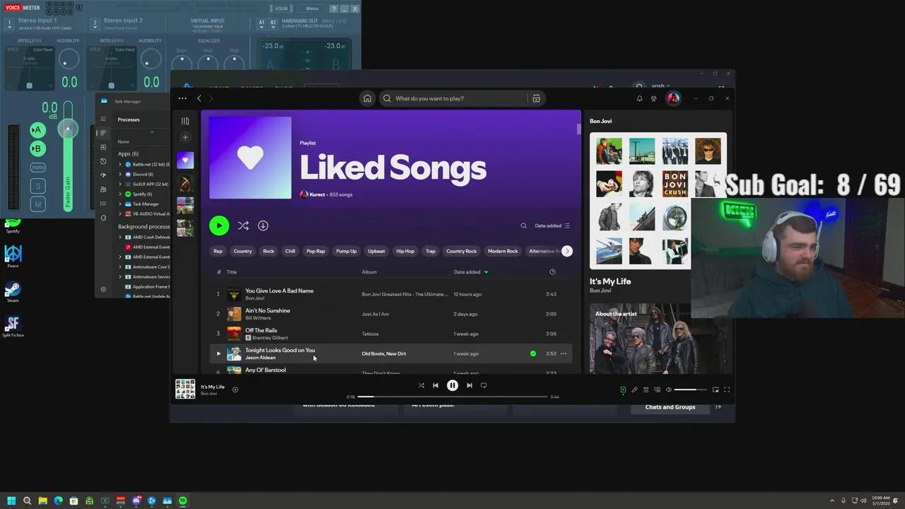905x509 pixels.
Task: Enter full screen player mode
Action: (726, 390)
